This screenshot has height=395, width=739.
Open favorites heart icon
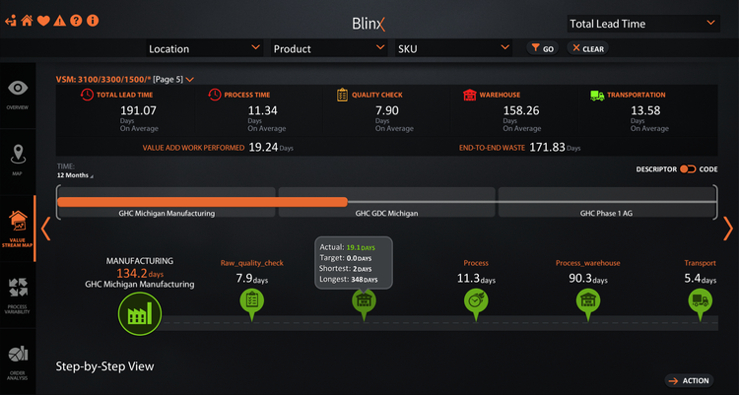pos(43,21)
